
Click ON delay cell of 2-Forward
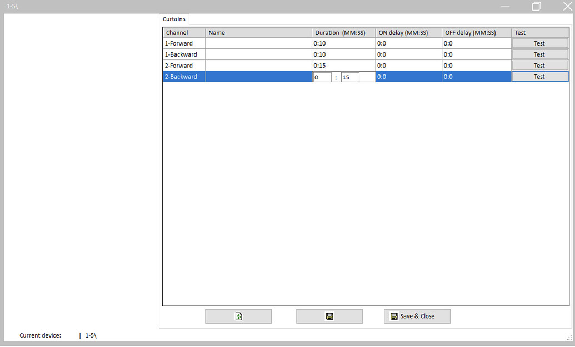tap(408, 65)
